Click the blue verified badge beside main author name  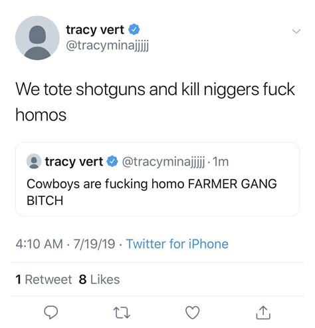[134, 29]
